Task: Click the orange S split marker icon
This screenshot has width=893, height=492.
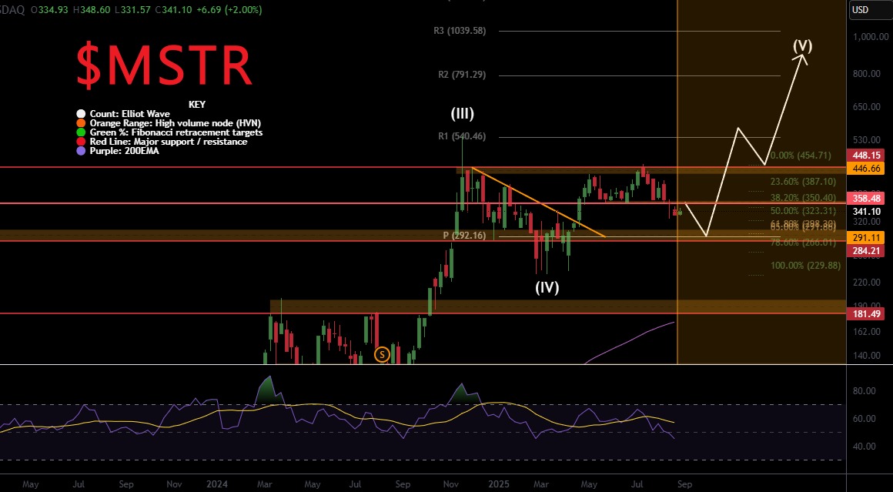Action: click(x=381, y=354)
